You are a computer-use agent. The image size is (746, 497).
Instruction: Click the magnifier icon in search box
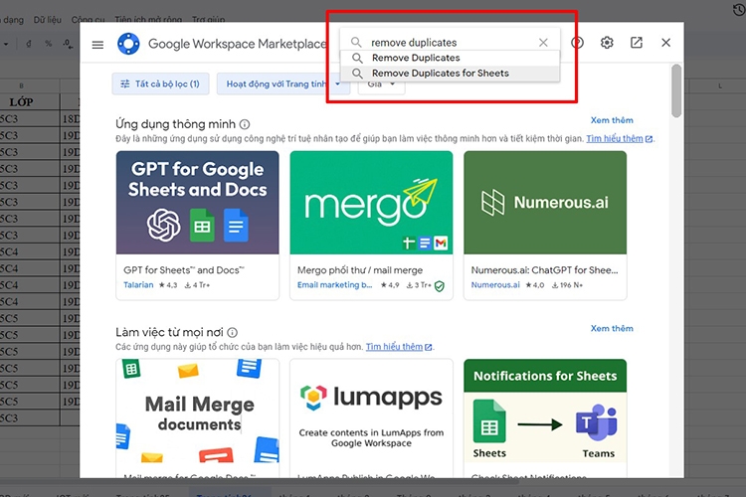coord(356,43)
